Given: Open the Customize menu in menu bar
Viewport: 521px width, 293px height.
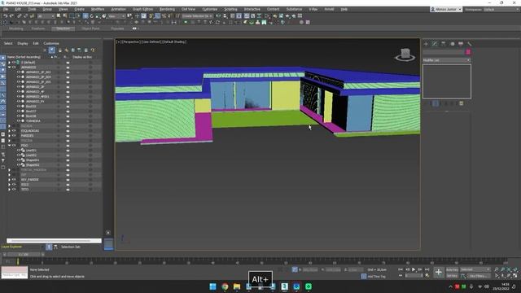Looking at the screenshot, I should (210, 9).
